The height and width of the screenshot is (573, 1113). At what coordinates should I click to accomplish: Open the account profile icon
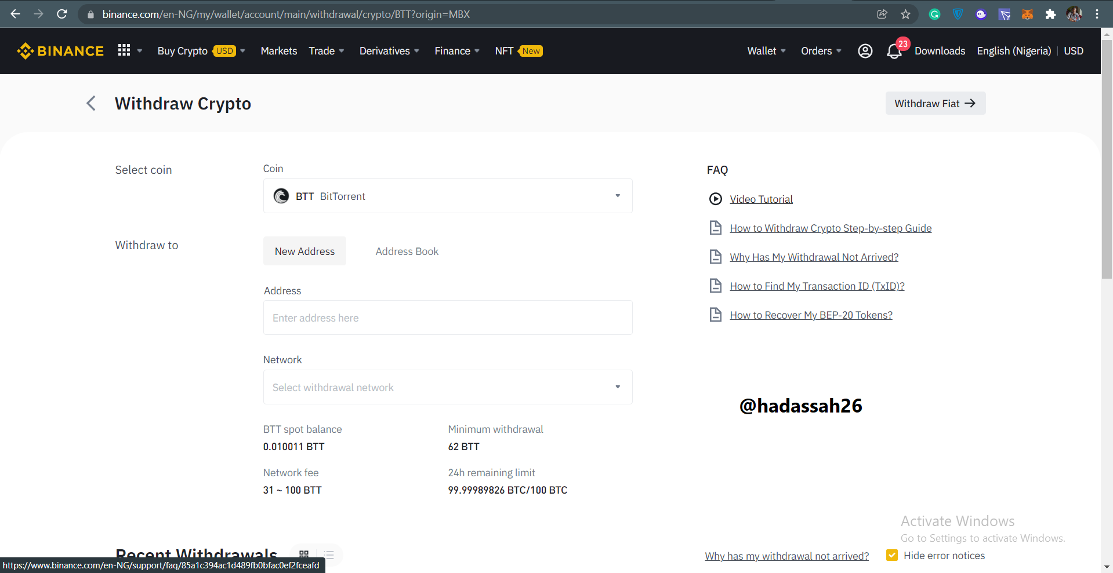point(865,51)
